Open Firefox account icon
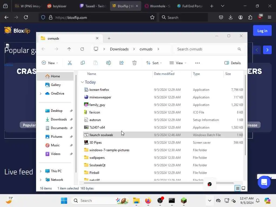Screen dimensions: 276x207 240,17
